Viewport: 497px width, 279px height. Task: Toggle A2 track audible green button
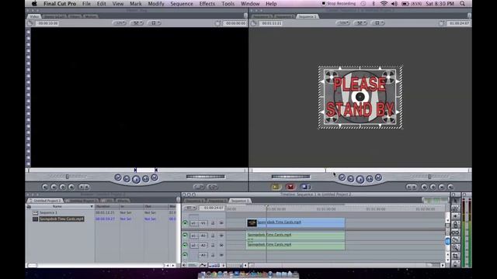[x=185, y=245]
